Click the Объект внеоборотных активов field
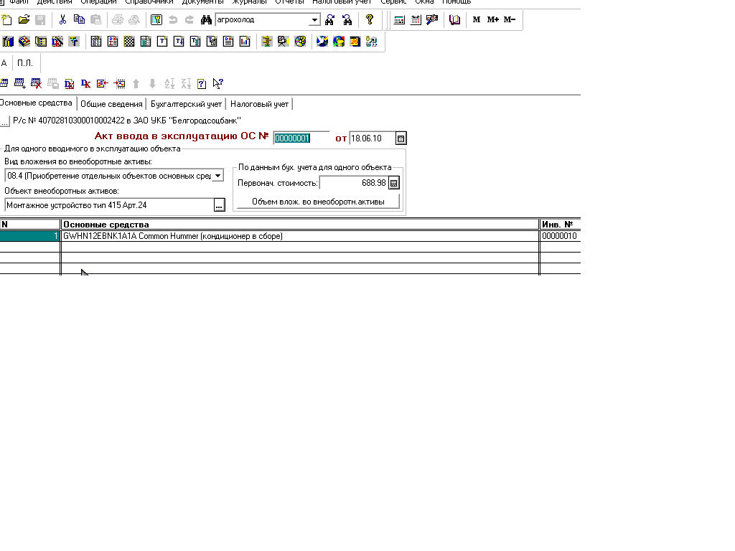 [x=109, y=205]
